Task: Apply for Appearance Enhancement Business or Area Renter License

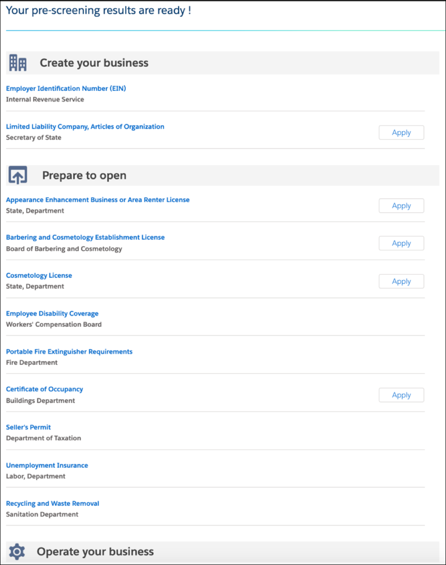Action: (401, 205)
